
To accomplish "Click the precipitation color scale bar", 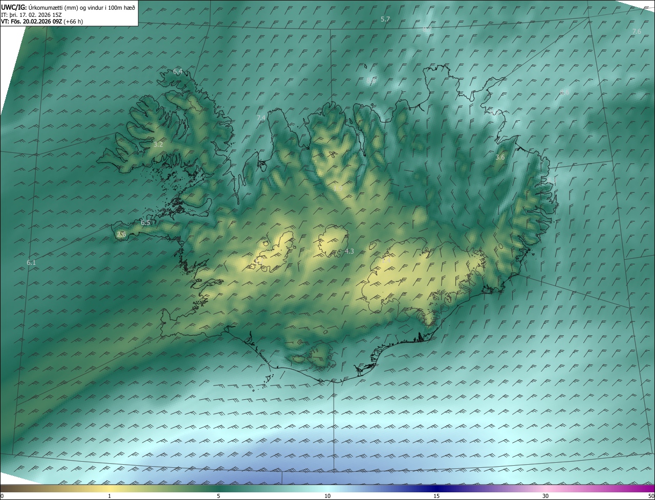I will click(x=327, y=488).
